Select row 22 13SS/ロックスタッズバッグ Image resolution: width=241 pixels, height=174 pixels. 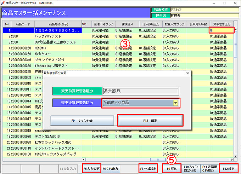pos(58,155)
